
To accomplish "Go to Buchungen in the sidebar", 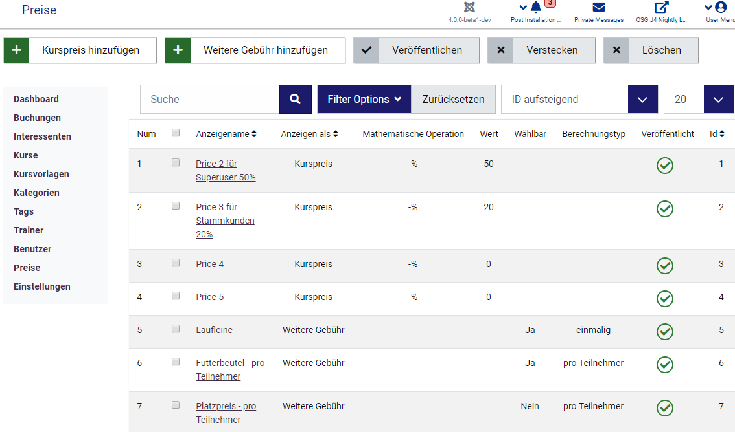I will 37,118.
